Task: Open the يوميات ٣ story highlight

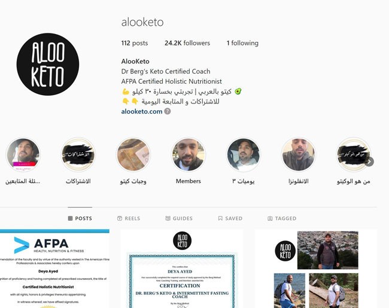Action: pos(244,154)
